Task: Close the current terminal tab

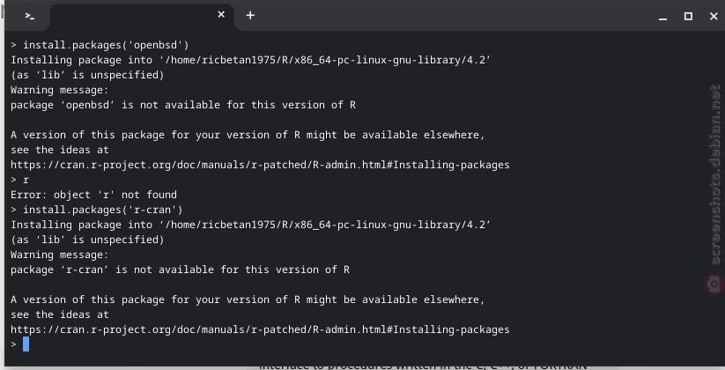Action: pos(221,15)
